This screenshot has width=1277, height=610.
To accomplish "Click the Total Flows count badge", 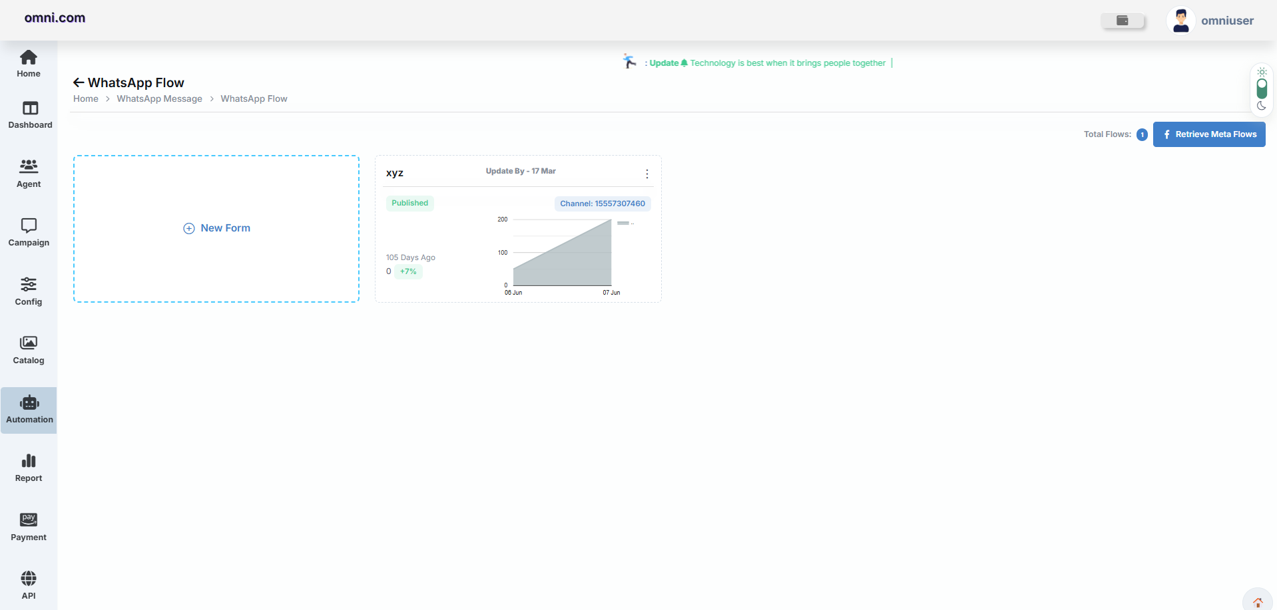I will (x=1142, y=134).
